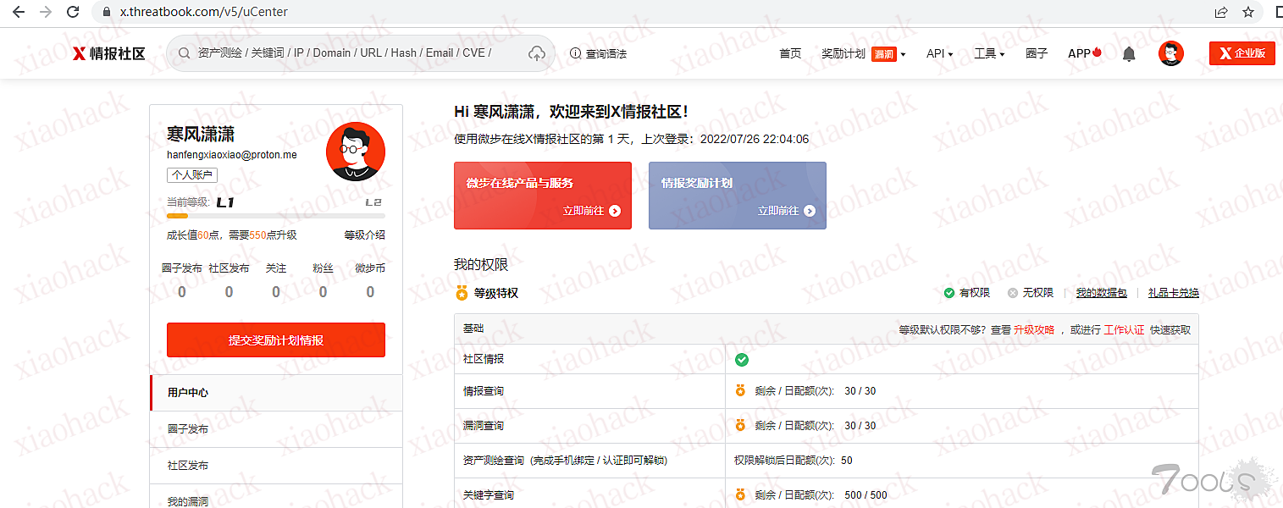Click the large profile picture in user card
Viewport: 1283px width, 508px height.
point(356,152)
